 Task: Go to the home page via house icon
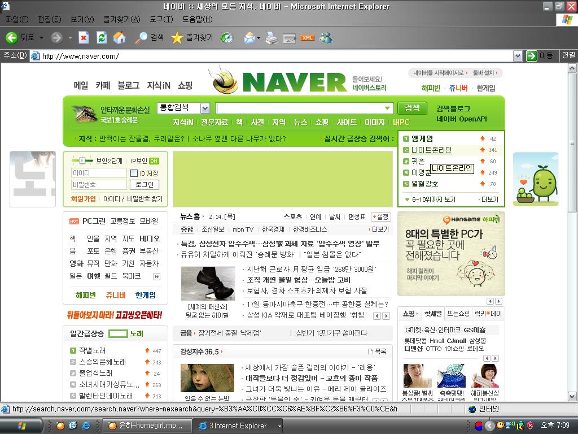119,37
